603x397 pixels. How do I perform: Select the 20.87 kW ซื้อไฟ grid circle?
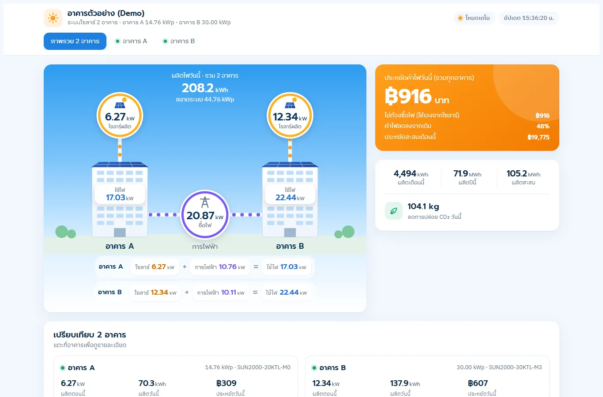[x=205, y=214]
